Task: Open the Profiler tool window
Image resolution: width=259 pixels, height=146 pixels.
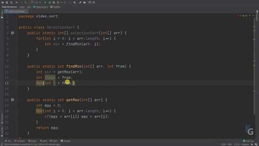Action: (32, 141)
